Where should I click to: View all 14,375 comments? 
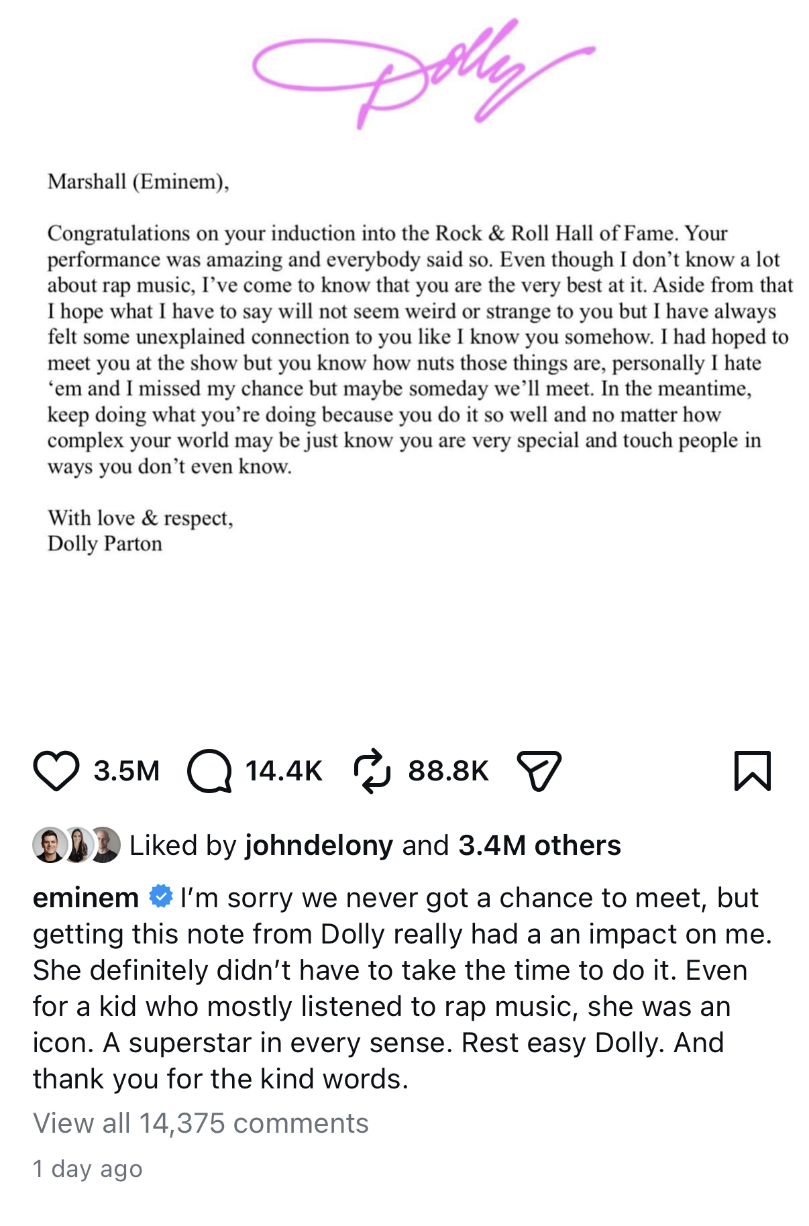point(201,1123)
